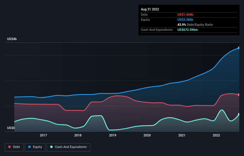Click the red Debt endpoint marker
The height and width of the screenshot is (156, 244).
click(x=239, y=95)
